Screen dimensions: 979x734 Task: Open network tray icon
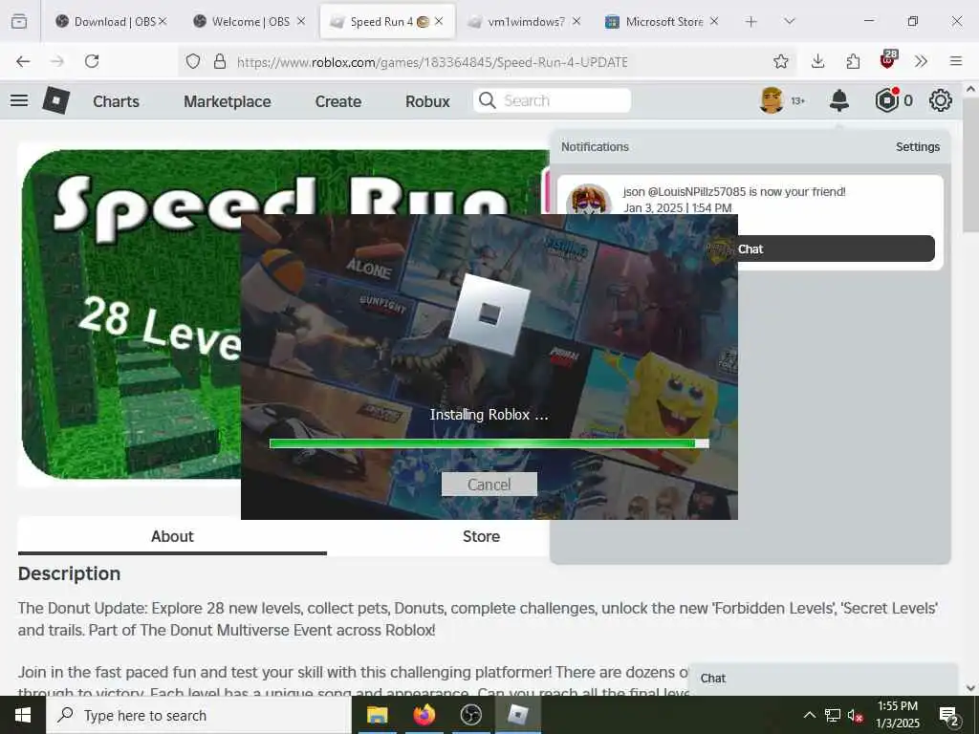(x=832, y=716)
